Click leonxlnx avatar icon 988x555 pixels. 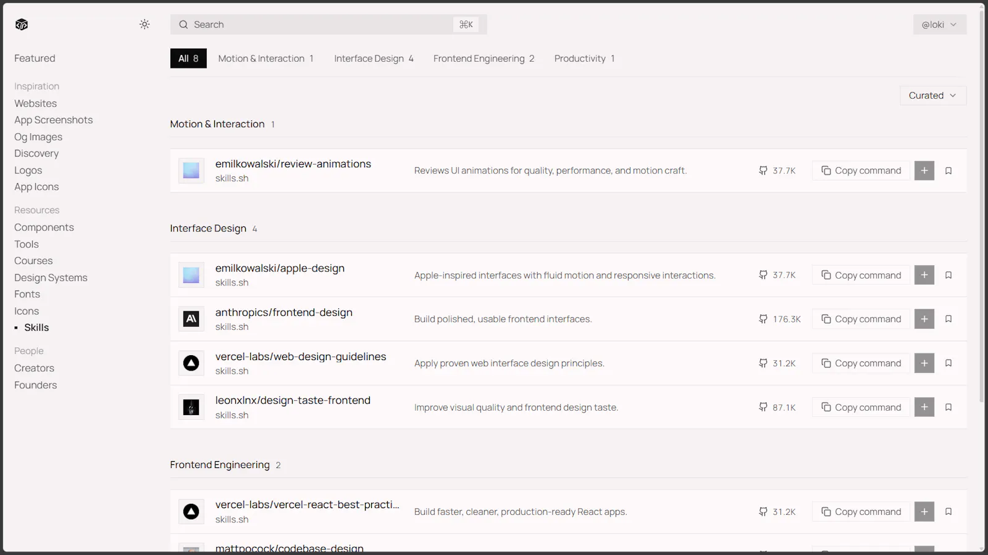[x=191, y=407]
